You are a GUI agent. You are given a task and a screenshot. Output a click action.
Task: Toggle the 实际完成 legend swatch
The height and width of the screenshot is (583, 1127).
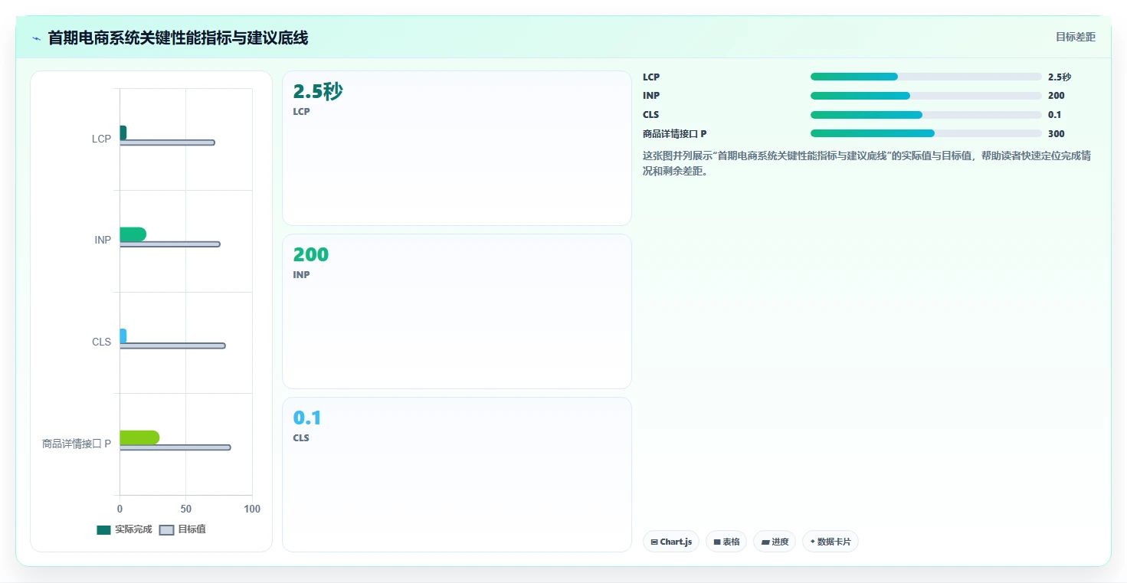(x=104, y=530)
